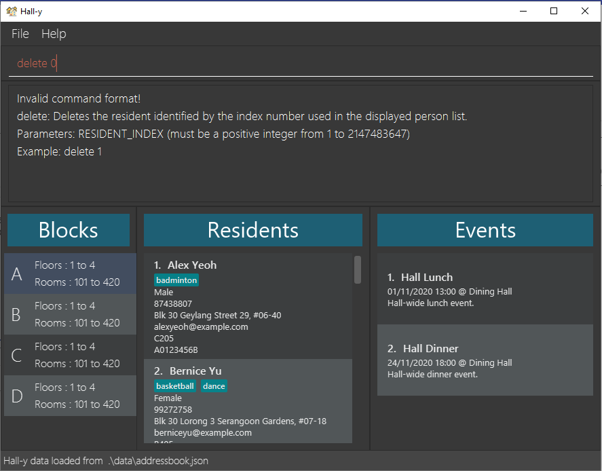Click Bernice Yu's gender text 'Female'

coord(168,398)
